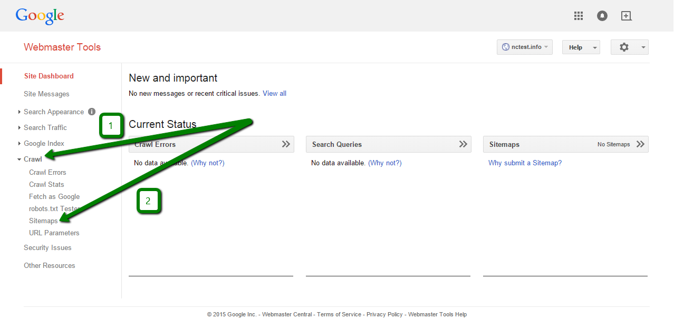Open Site Messages in sidebar
This screenshot has width=674, height=319.
(x=46, y=94)
